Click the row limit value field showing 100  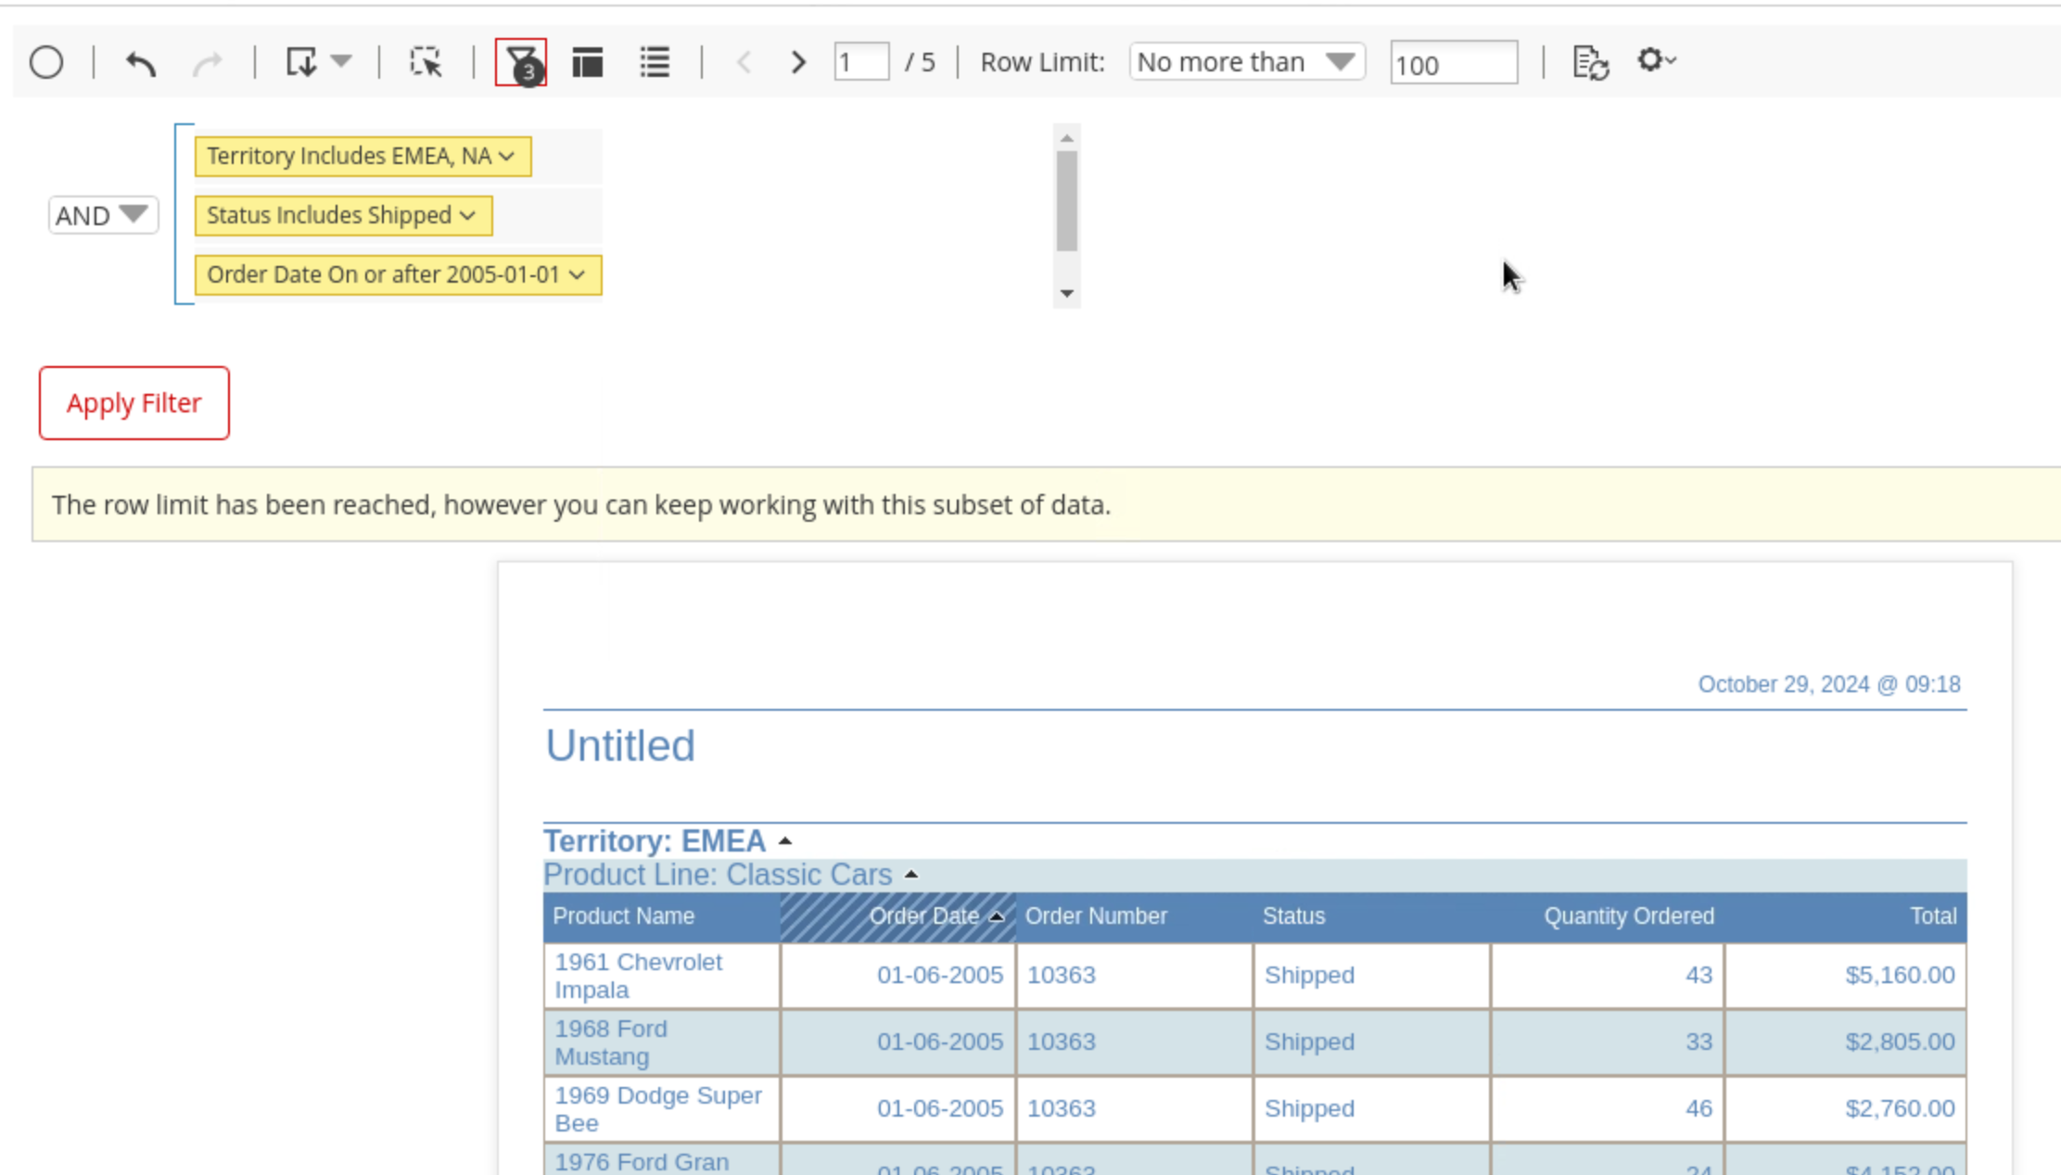(x=1453, y=64)
